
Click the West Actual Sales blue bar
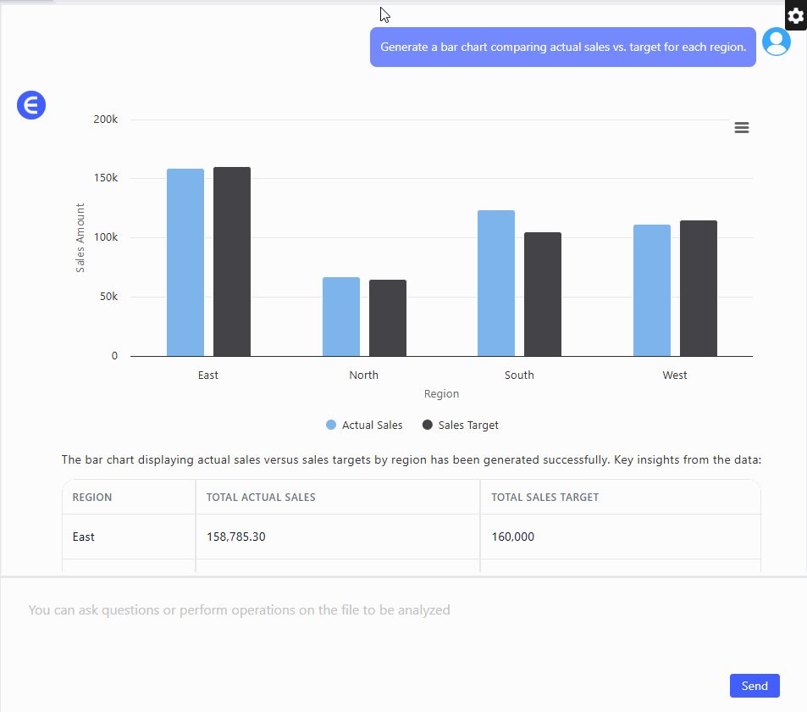[x=652, y=291]
